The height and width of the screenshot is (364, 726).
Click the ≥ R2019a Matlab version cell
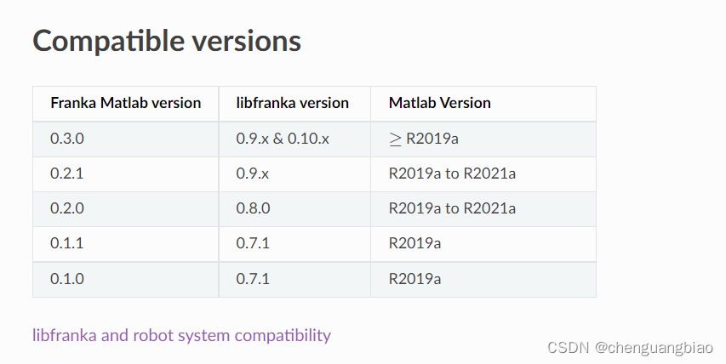(423, 139)
